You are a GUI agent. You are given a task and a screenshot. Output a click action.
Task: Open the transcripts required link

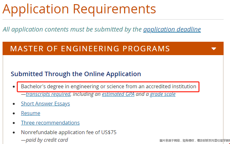tap(48, 94)
